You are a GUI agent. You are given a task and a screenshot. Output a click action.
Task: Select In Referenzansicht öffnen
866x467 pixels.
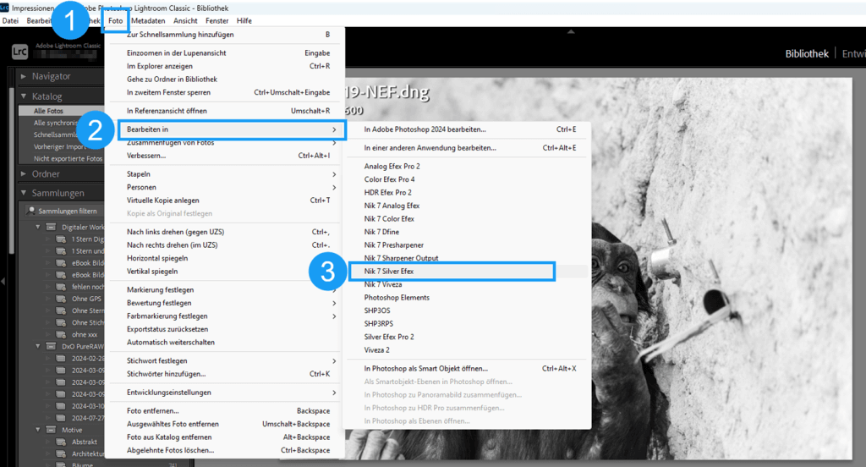tap(225, 111)
